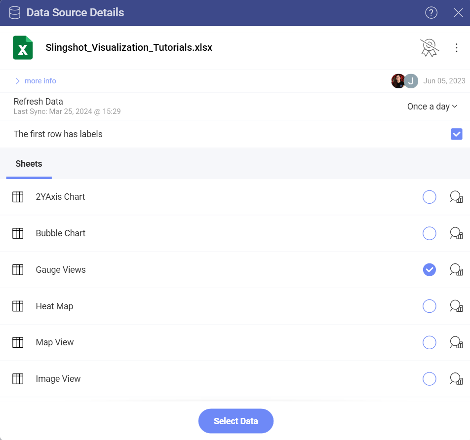The width and height of the screenshot is (470, 440).
Task: Click the Gauge Views table icon
Action: [18, 269]
